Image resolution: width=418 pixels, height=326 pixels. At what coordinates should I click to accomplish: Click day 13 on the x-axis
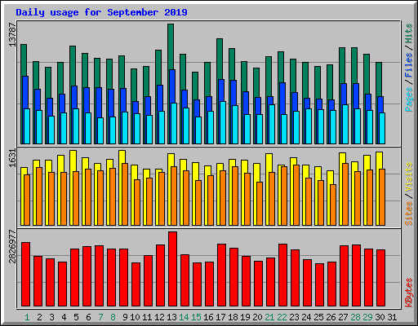[171, 317]
